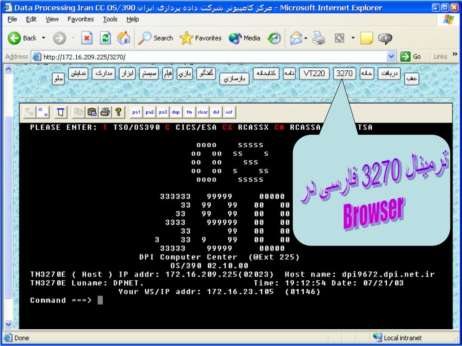Go to Home page icon

coord(124,38)
